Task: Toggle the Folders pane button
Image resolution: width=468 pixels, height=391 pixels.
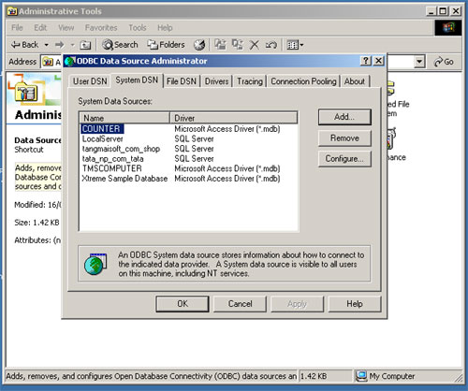Action: pos(166,45)
